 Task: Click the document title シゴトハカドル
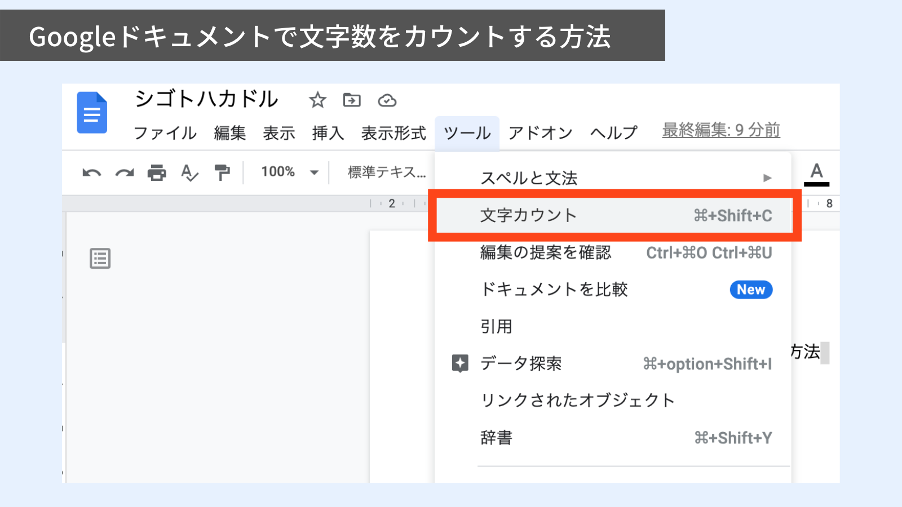206,100
